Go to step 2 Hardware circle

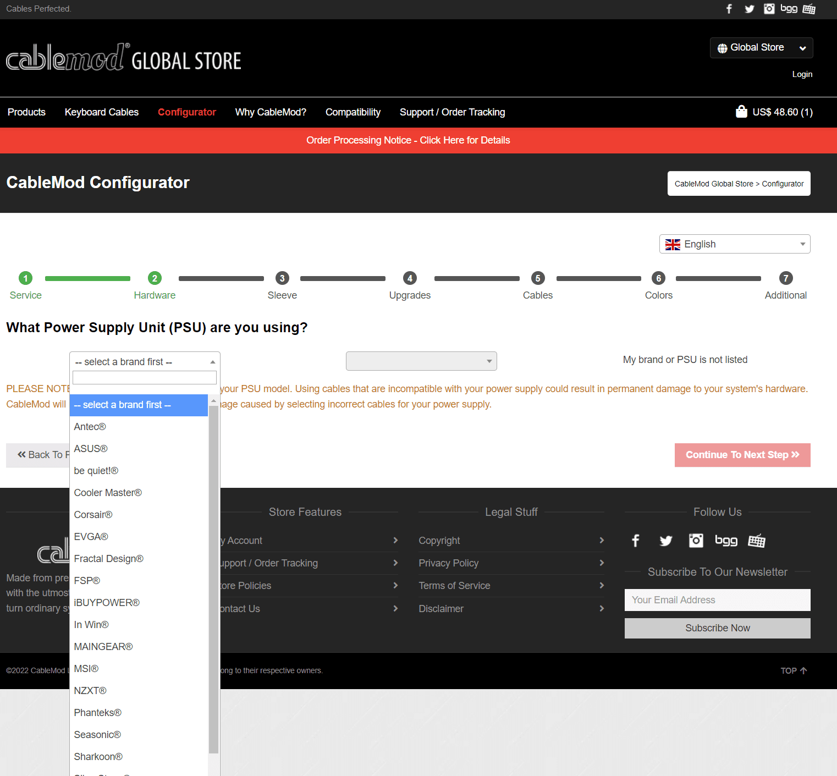point(155,278)
